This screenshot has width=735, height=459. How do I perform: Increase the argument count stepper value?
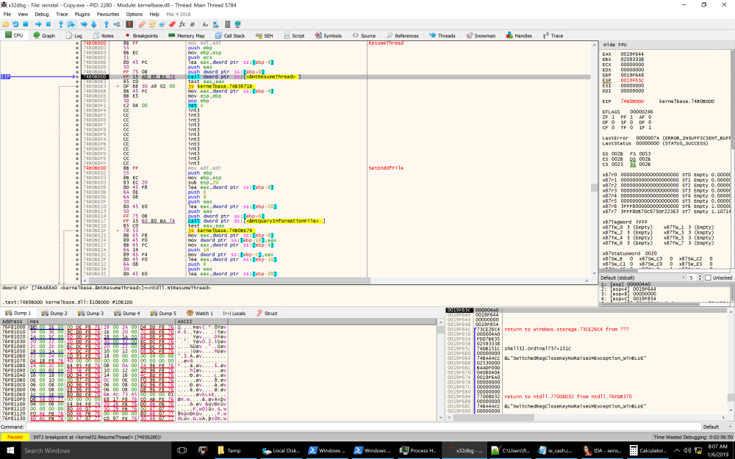[700, 275]
